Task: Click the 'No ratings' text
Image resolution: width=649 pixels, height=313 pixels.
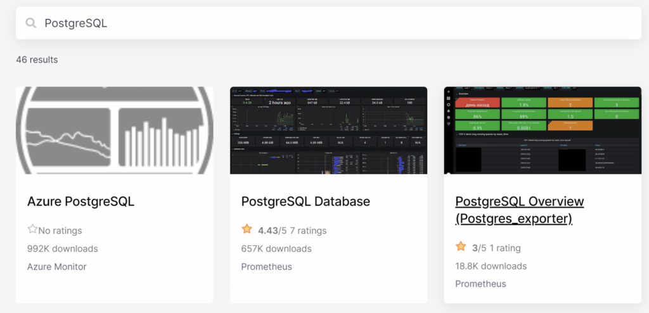Action: 60,231
